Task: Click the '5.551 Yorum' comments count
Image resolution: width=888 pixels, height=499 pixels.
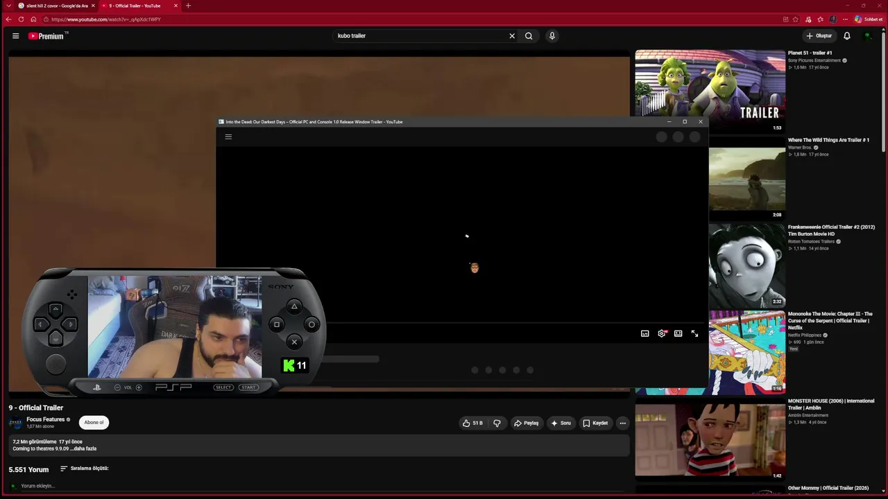Action: pos(28,469)
